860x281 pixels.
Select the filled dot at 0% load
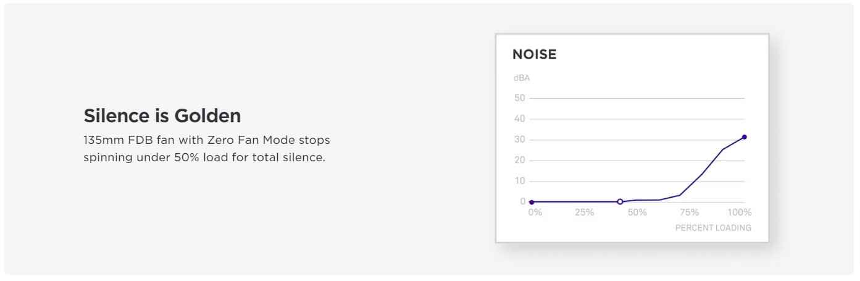(532, 202)
